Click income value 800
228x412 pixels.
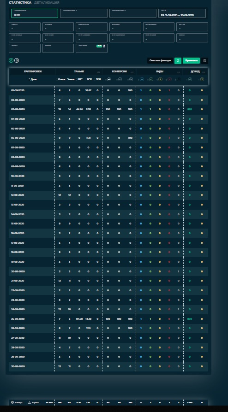[190, 319]
